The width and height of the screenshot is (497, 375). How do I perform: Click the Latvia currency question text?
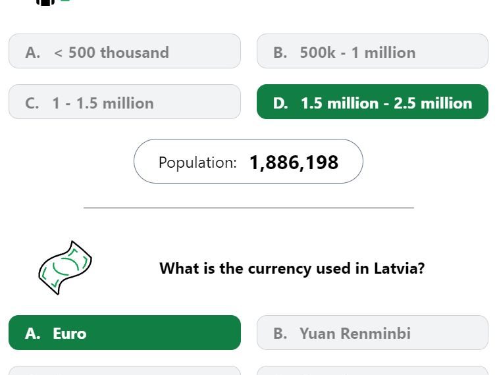pyautogui.click(x=292, y=268)
